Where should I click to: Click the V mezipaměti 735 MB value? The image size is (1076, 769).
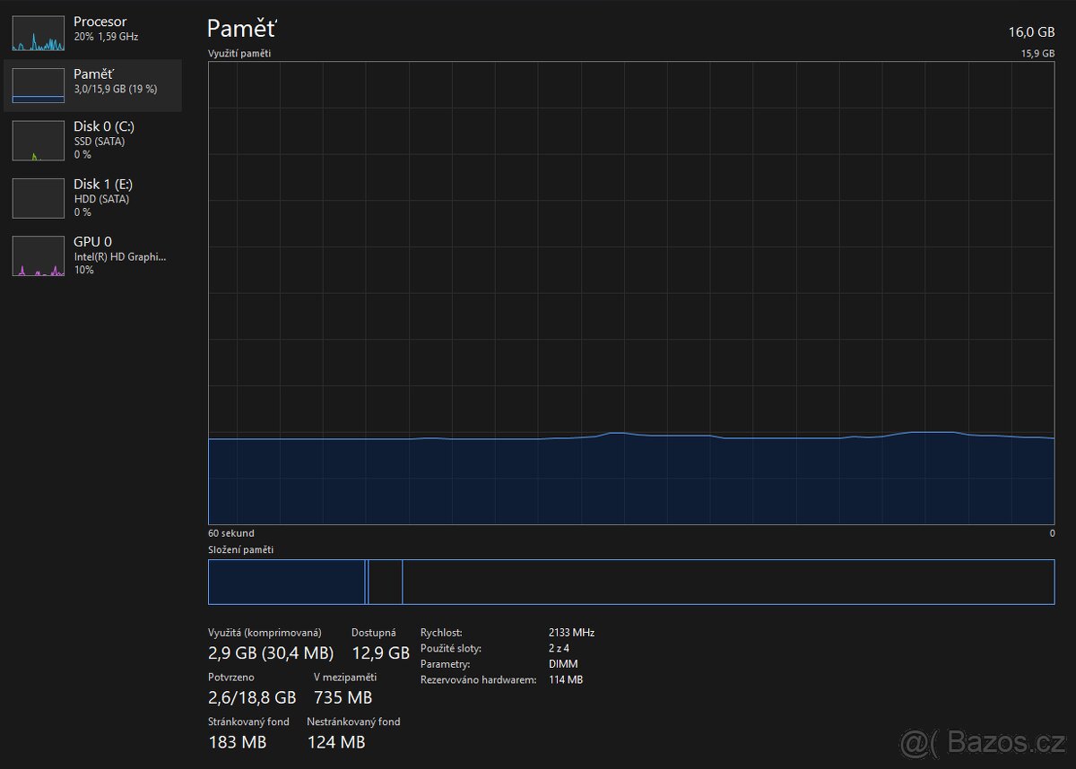[343, 697]
